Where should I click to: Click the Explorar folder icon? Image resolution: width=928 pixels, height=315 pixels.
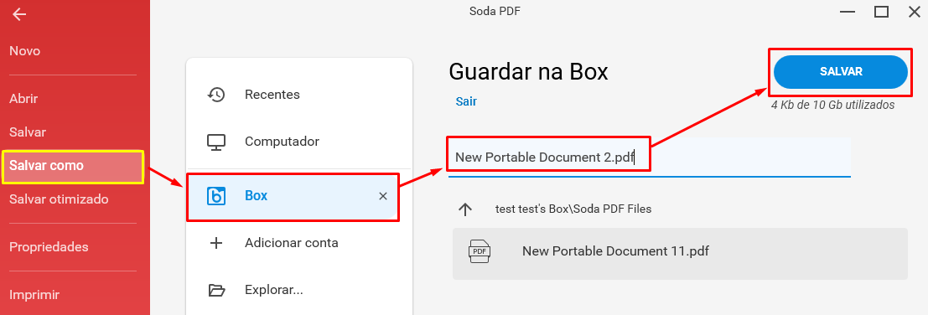(x=216, y=290)
